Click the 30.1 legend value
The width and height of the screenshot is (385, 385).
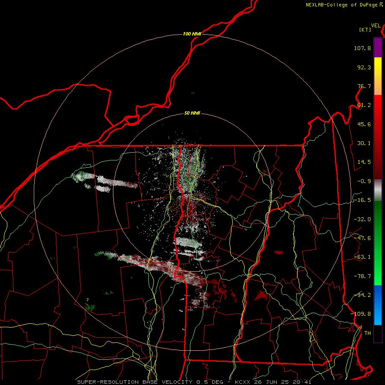pyautogui.click(x=364, y=143)
